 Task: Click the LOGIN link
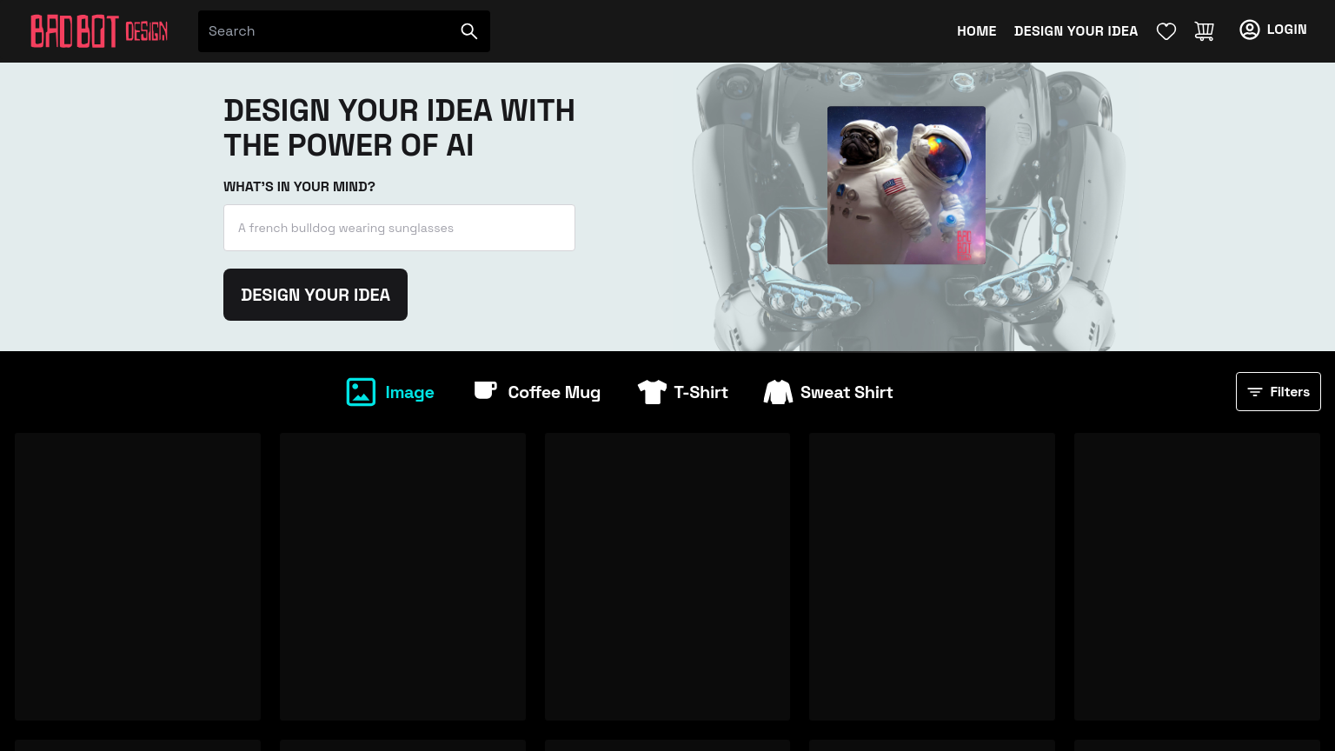pyautogui.click(x=1286, y=30)
